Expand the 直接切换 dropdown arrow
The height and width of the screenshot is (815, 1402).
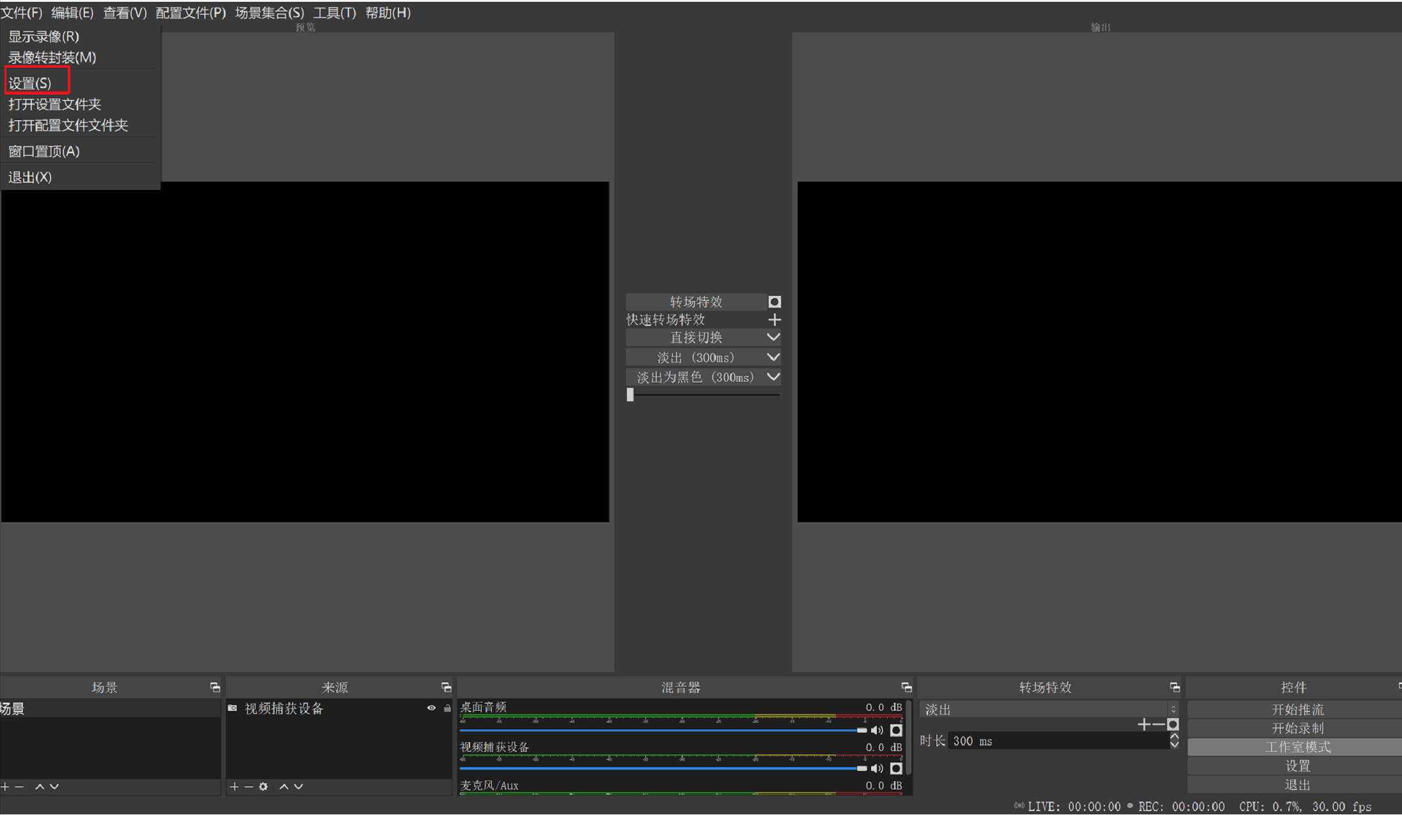click(x=773, y=338)
